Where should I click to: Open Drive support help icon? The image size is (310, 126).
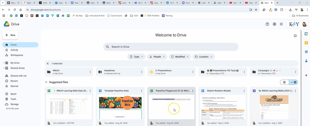coord(267,24)
